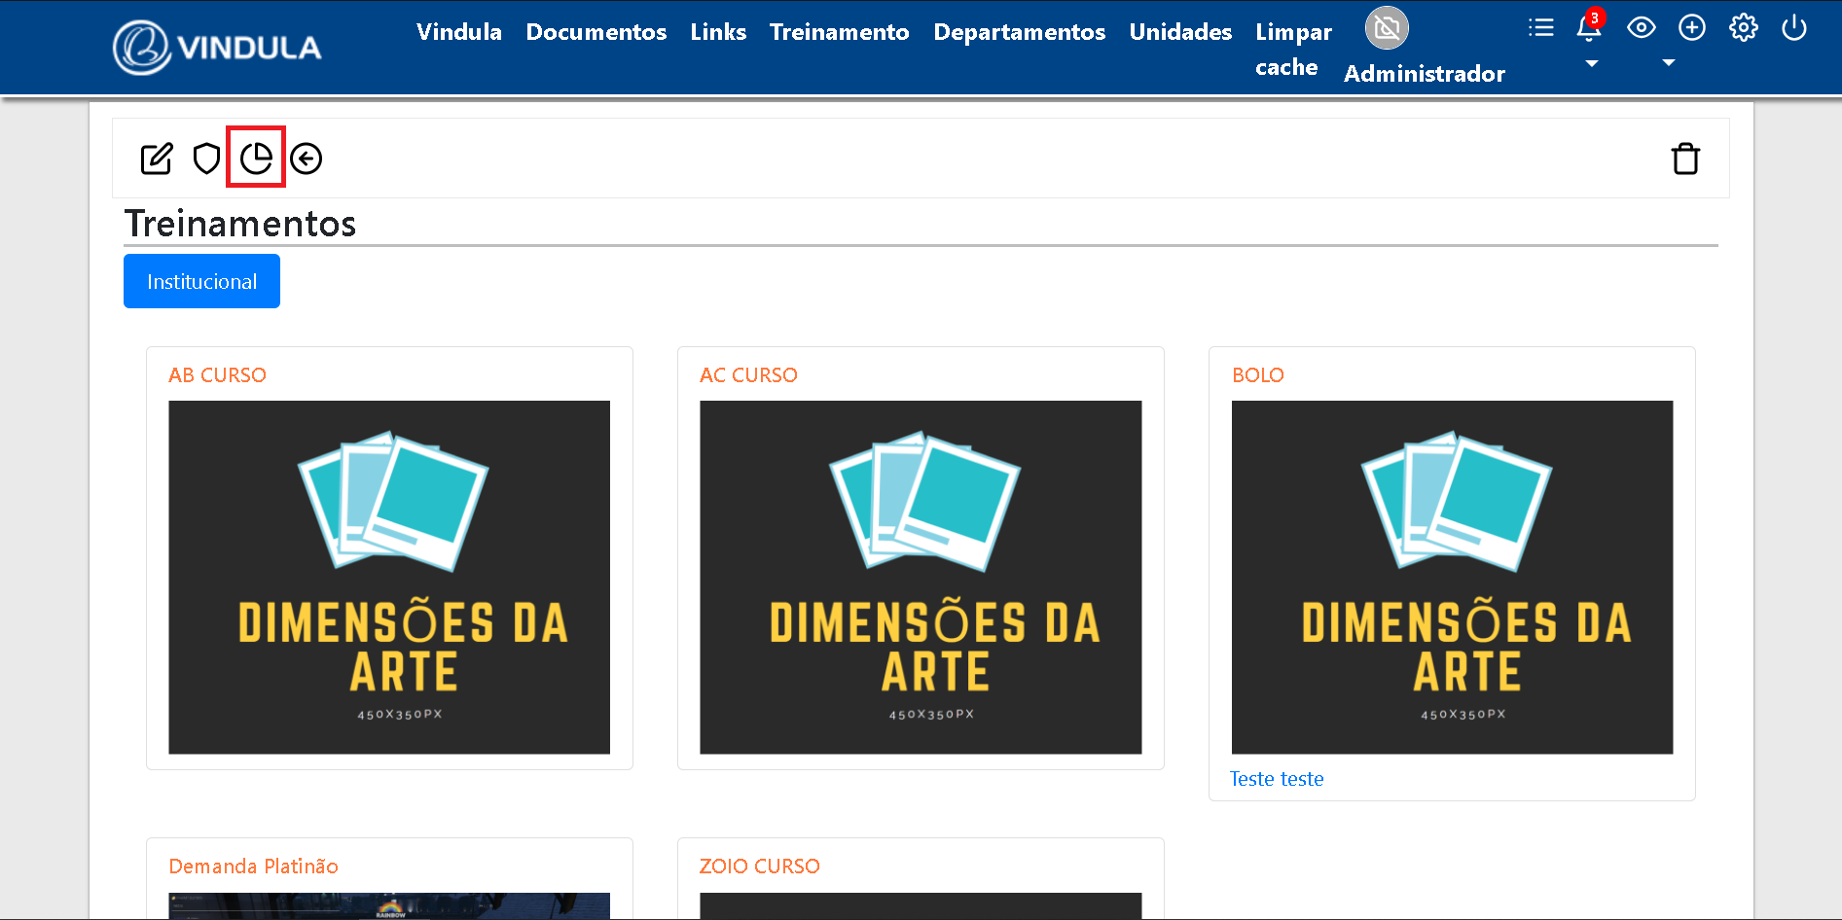Click the power logout icon
1842x920 pixels.
[x=1793, y=28]
